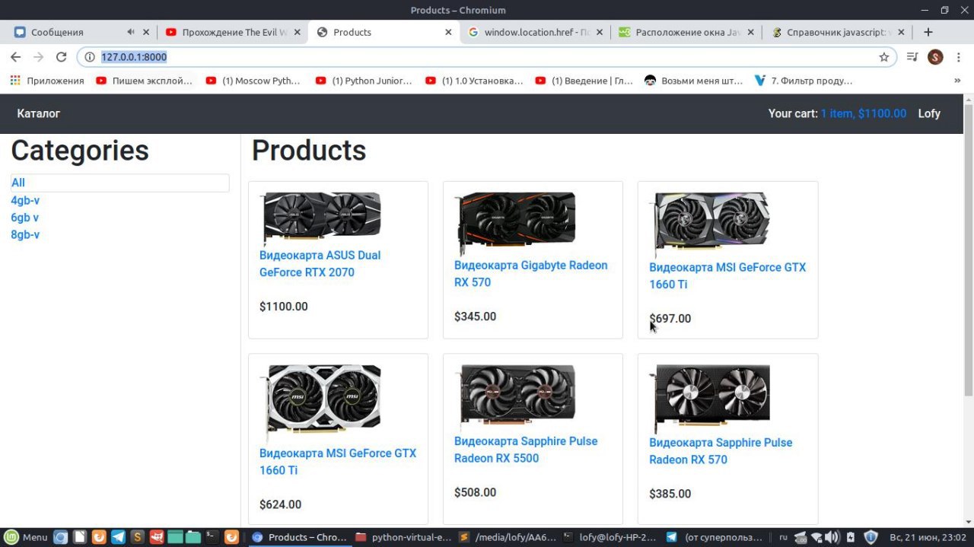Open the Возьми меня шт… bookmark
The height and width of the screenshot is (547, 974).
tap(693, 81)
